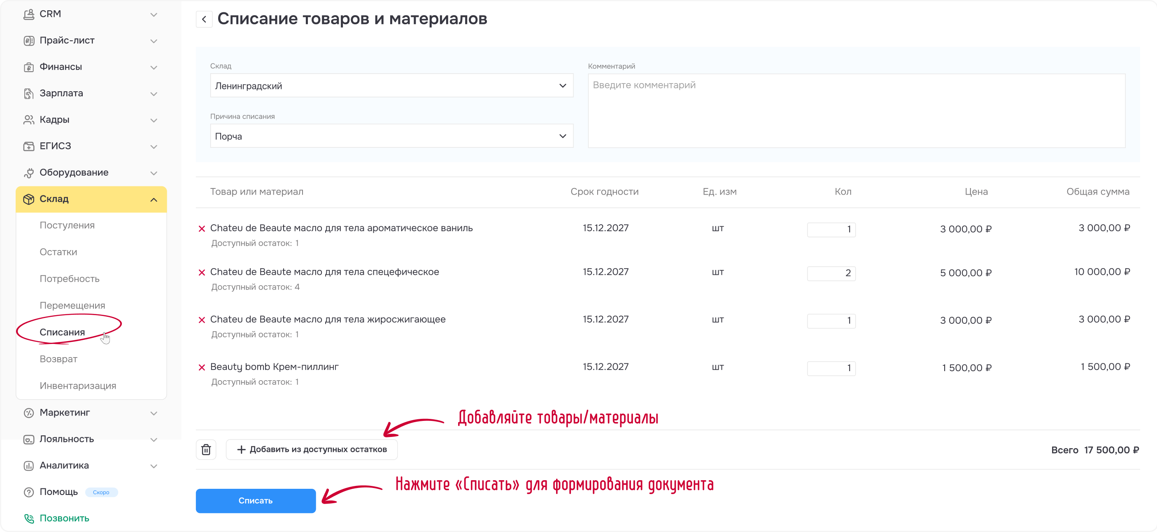This screenshot has height=532, width=1157.
Task: Expand the CRM menu chevron
Action: coord(154,15)
